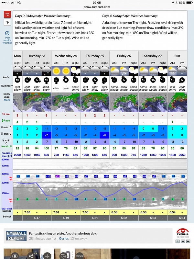Click Tuesday AM wind 5 icon
The image size is (194, 259).
coord(27,80)
